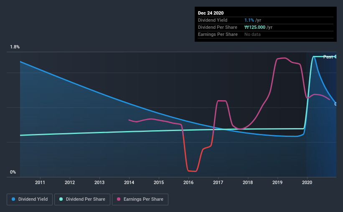343x212 pixels.
Task: Click the 1.1% Dividend Yield tooltip value
Action: [x=249, y=20]
